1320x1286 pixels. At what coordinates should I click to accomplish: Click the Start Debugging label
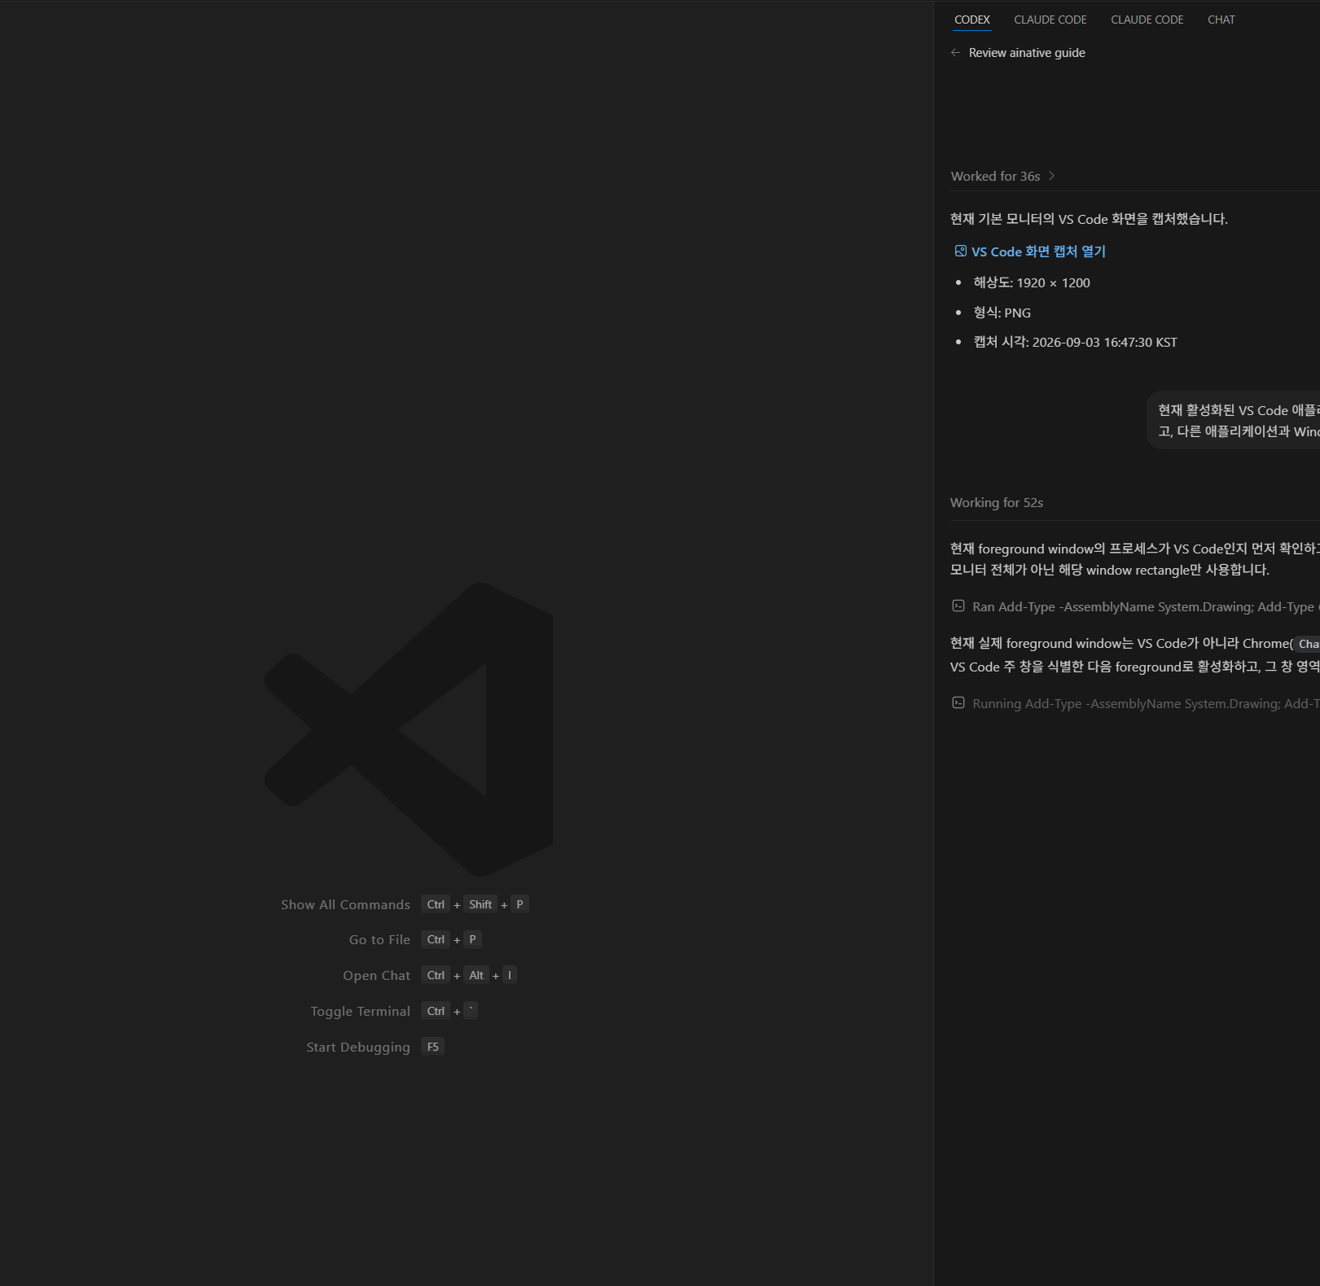pyautogui.click(x=358, y=1047)
